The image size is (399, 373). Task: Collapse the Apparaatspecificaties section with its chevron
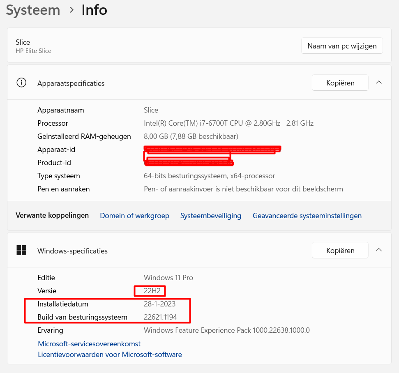click(x=379, y=83)
